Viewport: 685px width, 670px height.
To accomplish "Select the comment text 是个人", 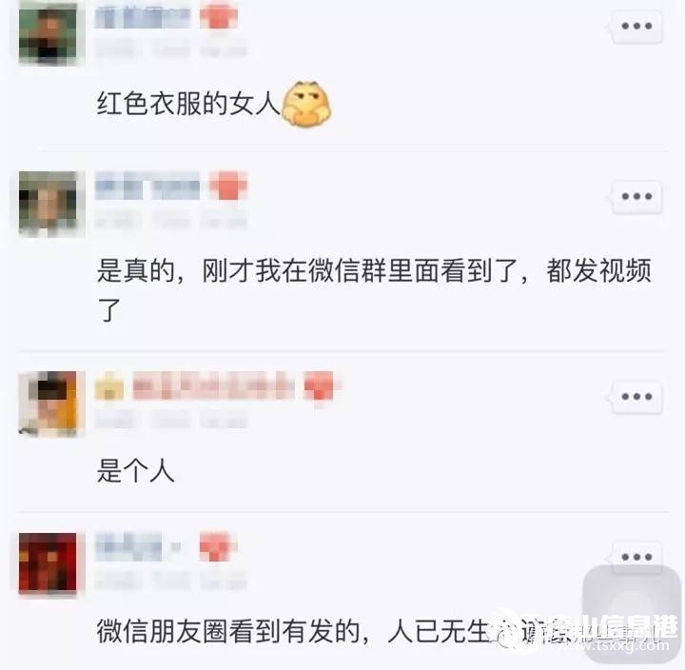I will click(x=136, y=471).
